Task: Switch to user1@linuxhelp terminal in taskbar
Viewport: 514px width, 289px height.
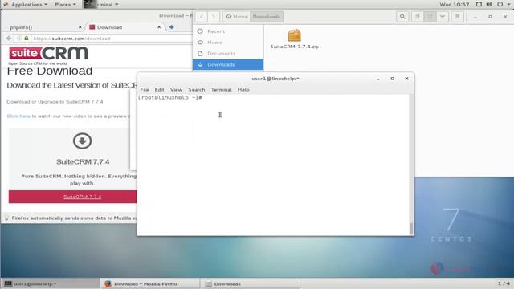Action: [51, 283]
